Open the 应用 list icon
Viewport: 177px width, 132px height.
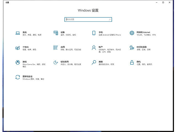56,48
